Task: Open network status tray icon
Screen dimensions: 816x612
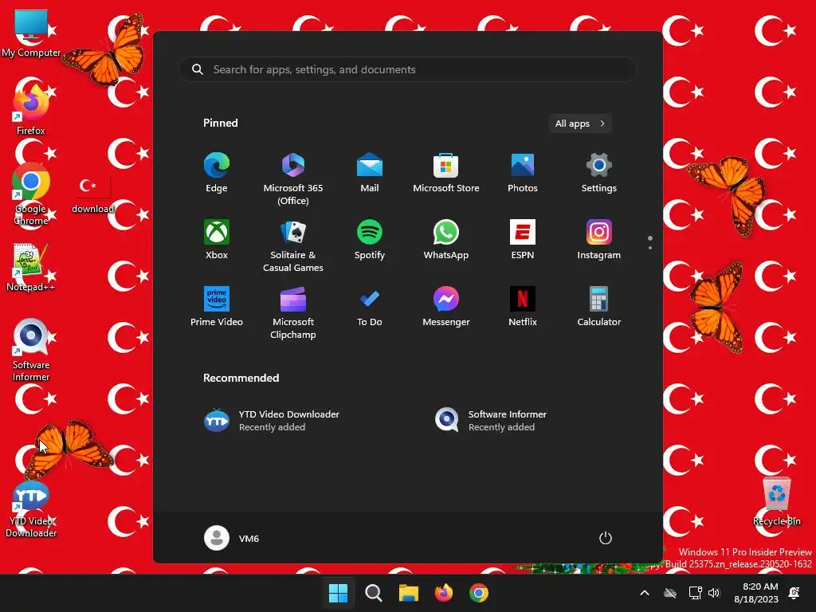Action: pos(695,593)
